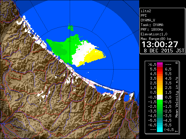Pick the white near-zero band of the scale

160,97
